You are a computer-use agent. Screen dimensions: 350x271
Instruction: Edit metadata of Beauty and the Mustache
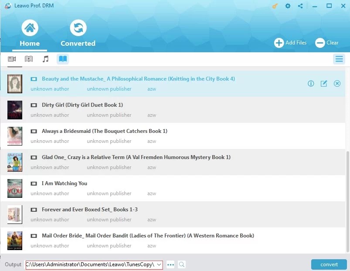pyautogui.click(x=324, y=83)
